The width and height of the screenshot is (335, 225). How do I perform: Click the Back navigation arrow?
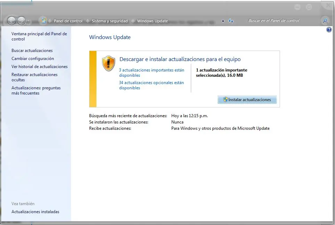[x=11, y=21]
